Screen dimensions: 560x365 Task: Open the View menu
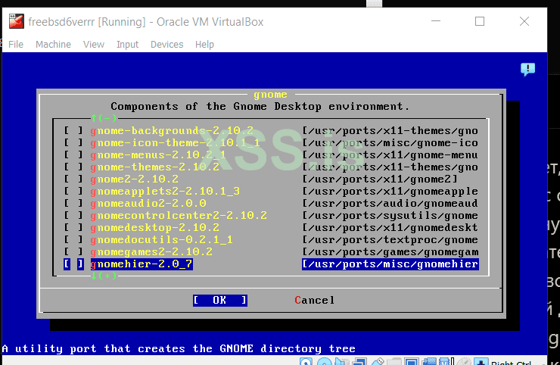pos(94,45)
